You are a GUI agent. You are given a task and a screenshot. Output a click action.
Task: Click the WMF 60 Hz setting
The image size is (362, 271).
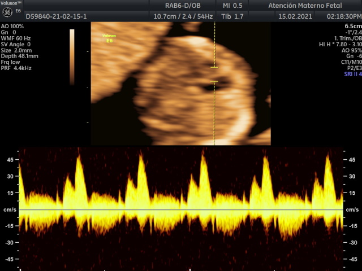[x=15, y=38]
